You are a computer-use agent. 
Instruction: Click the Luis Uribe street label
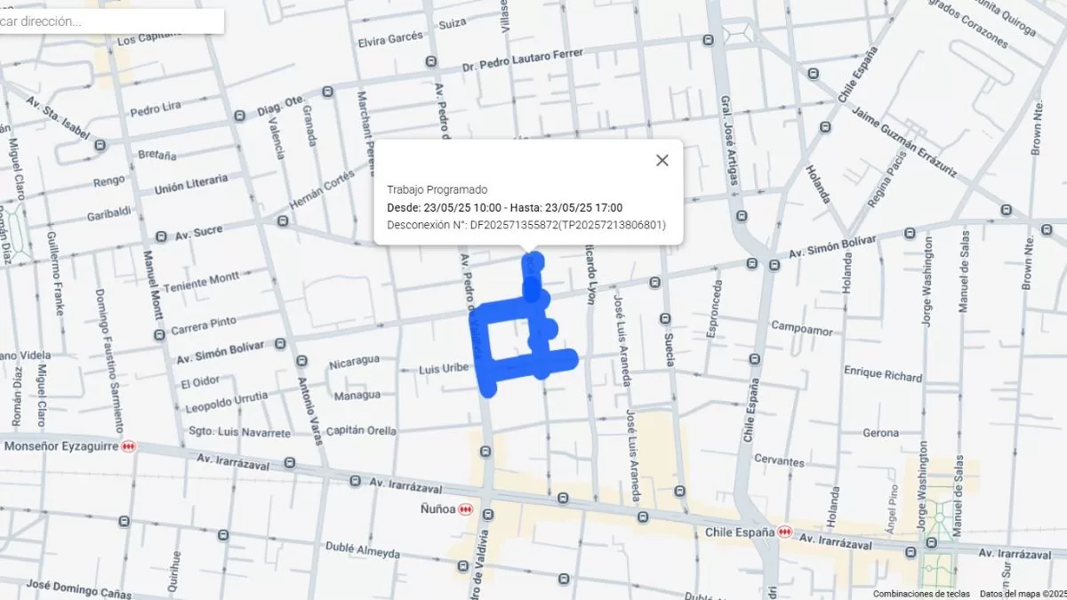443,368
